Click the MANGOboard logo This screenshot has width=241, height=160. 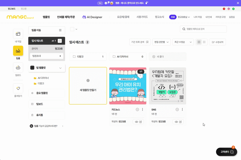[x=20, y=17]
